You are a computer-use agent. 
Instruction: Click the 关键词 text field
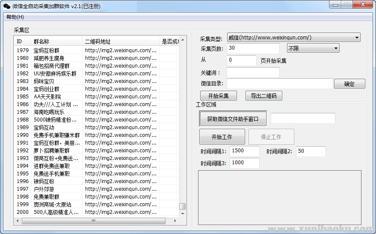point(253,72)
